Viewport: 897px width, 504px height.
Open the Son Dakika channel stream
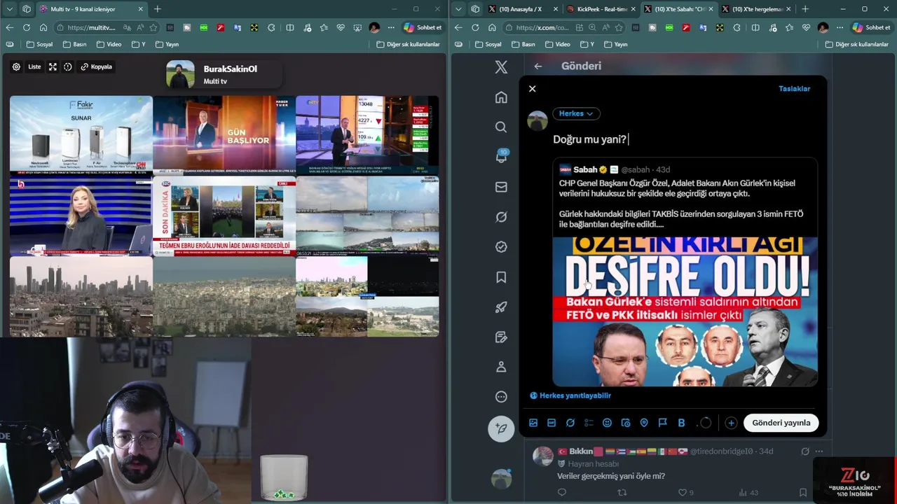(224, 216)
